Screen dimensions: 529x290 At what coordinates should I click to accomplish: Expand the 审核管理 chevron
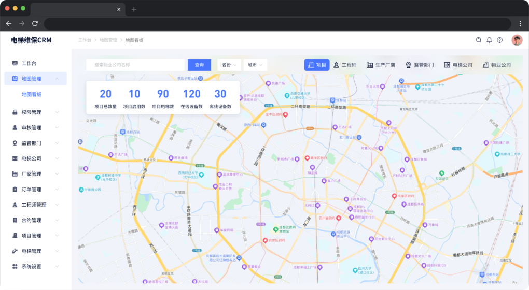tap(57, 128)
